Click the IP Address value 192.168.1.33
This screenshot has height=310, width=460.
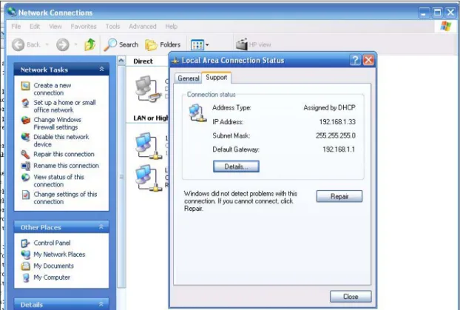(337, 122)
